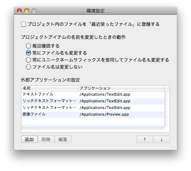
Task: Close the 環境設定 window with red button
Action: pos(19,11)
